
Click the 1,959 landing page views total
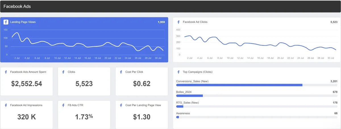point(161,22)
